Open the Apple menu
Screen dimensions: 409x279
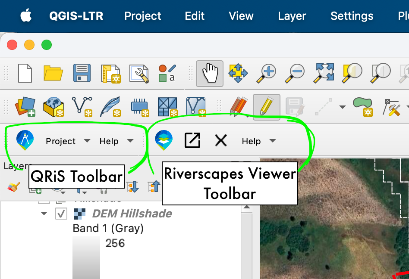click(26, 15)
